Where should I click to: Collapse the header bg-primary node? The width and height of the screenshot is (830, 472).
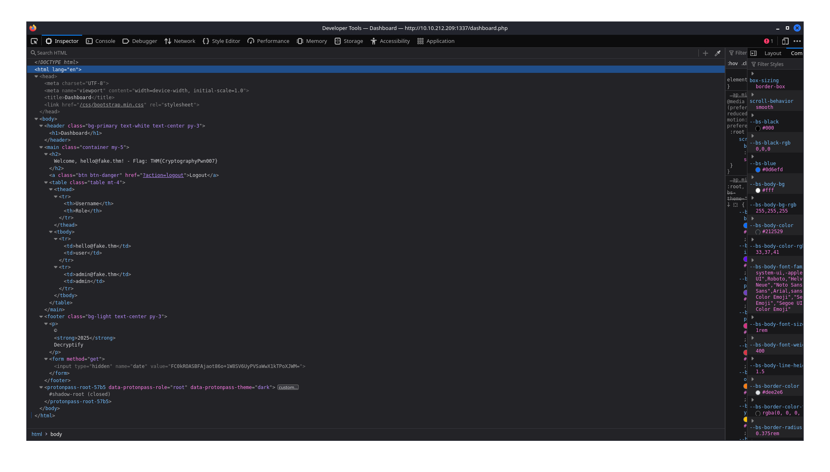coord(41,126)
